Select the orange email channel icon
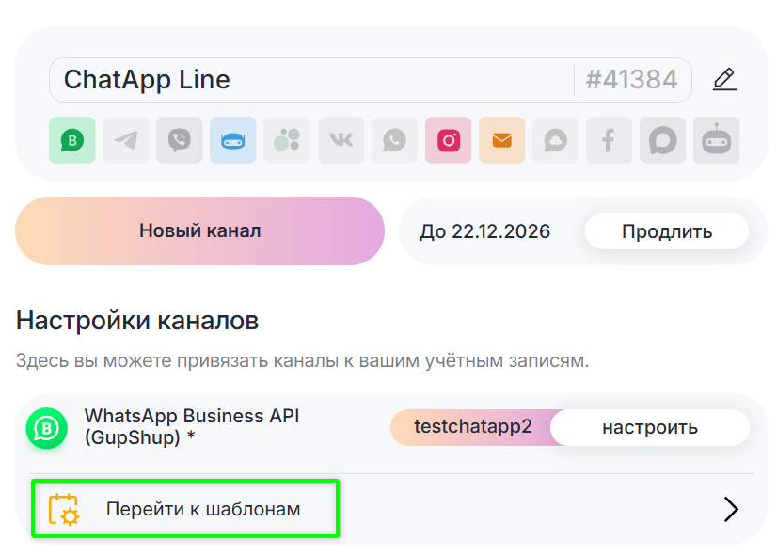 (x=501, y=141)
